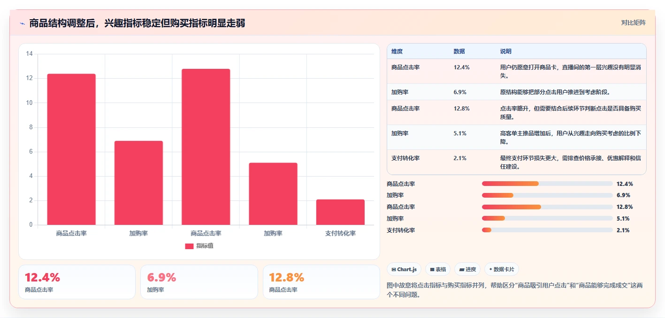Click the progress bar reading 12.8%
The width and height of the screenshot is (665, 318).
click(x=547, y=207)
